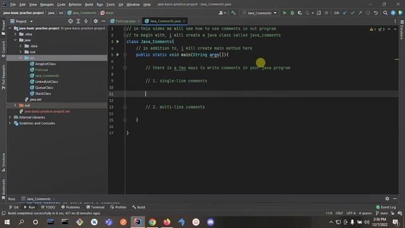Image resolution: width=405 pixels, height=228 pixels.
Task: Open Chrome from the Windows taskbar
Action: point(153,222)
